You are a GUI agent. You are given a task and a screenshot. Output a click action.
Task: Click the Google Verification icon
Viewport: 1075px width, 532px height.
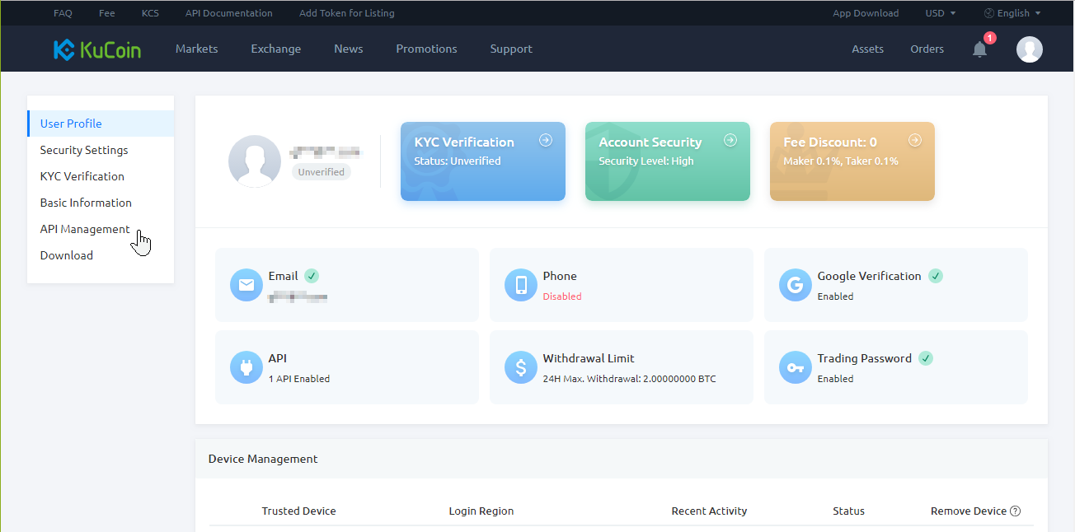(795, 284)
